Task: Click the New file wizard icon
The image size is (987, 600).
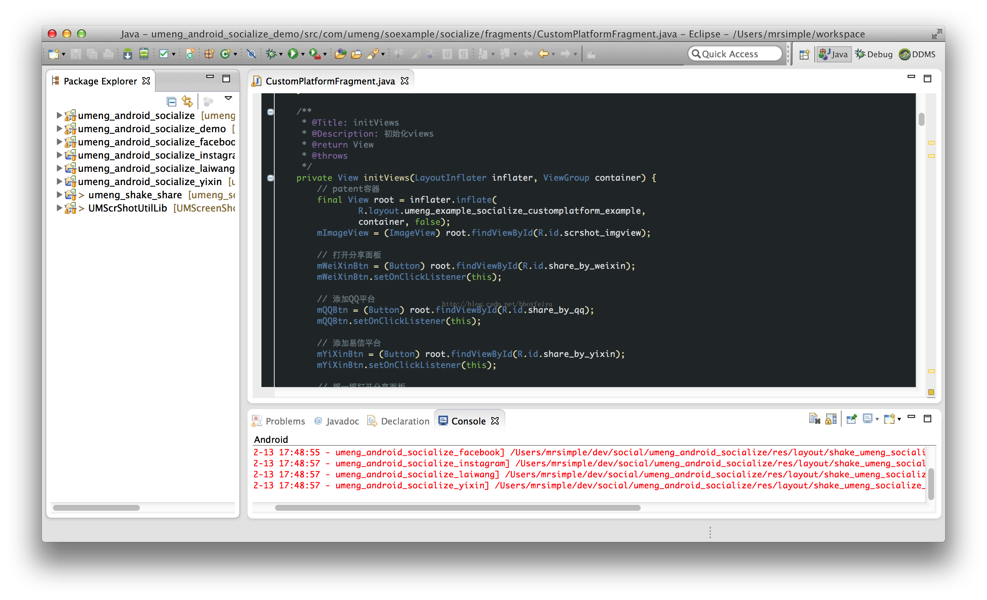Action: click(x=53, y=54)
